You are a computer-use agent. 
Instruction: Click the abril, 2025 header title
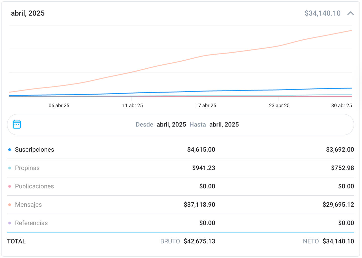tap(28, 13)
